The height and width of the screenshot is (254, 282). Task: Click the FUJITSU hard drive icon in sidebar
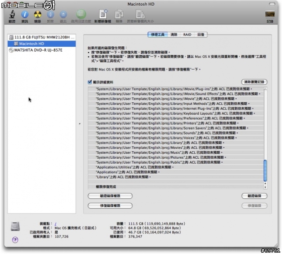11,37
